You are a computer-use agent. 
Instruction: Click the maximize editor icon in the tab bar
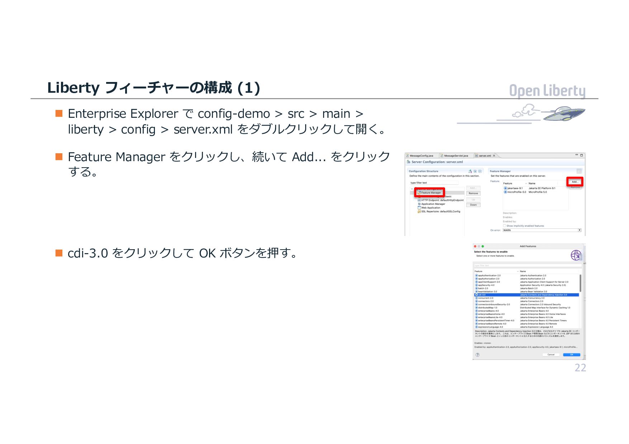coord(582,155)
